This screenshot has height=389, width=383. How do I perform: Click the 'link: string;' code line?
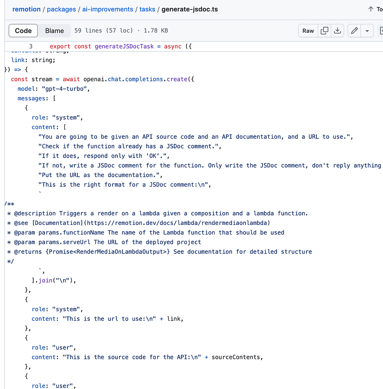pos(33,60)
